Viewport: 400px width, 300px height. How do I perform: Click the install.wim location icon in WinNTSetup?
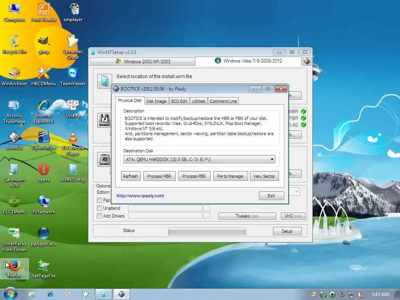click(105, 81)
